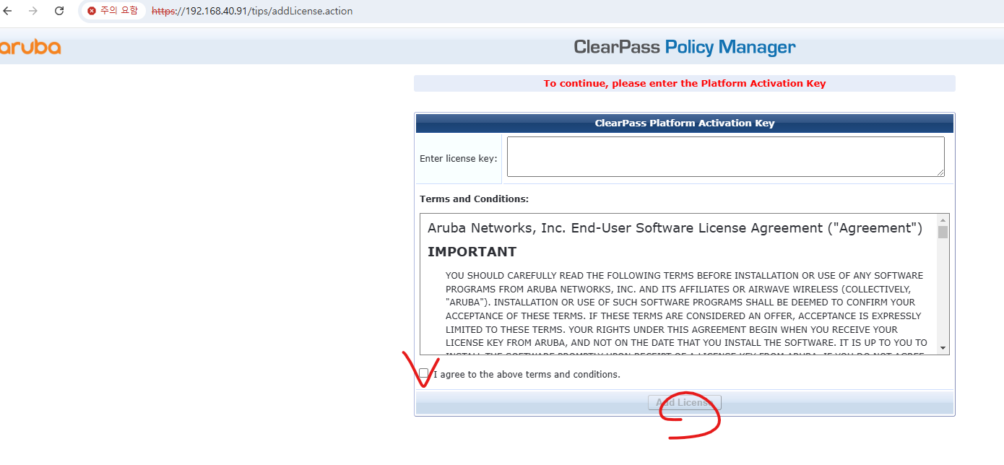The width and height of the screenshot is (1004, 465).
Task: Go back with browser back arrow
Action: (8, 11)
